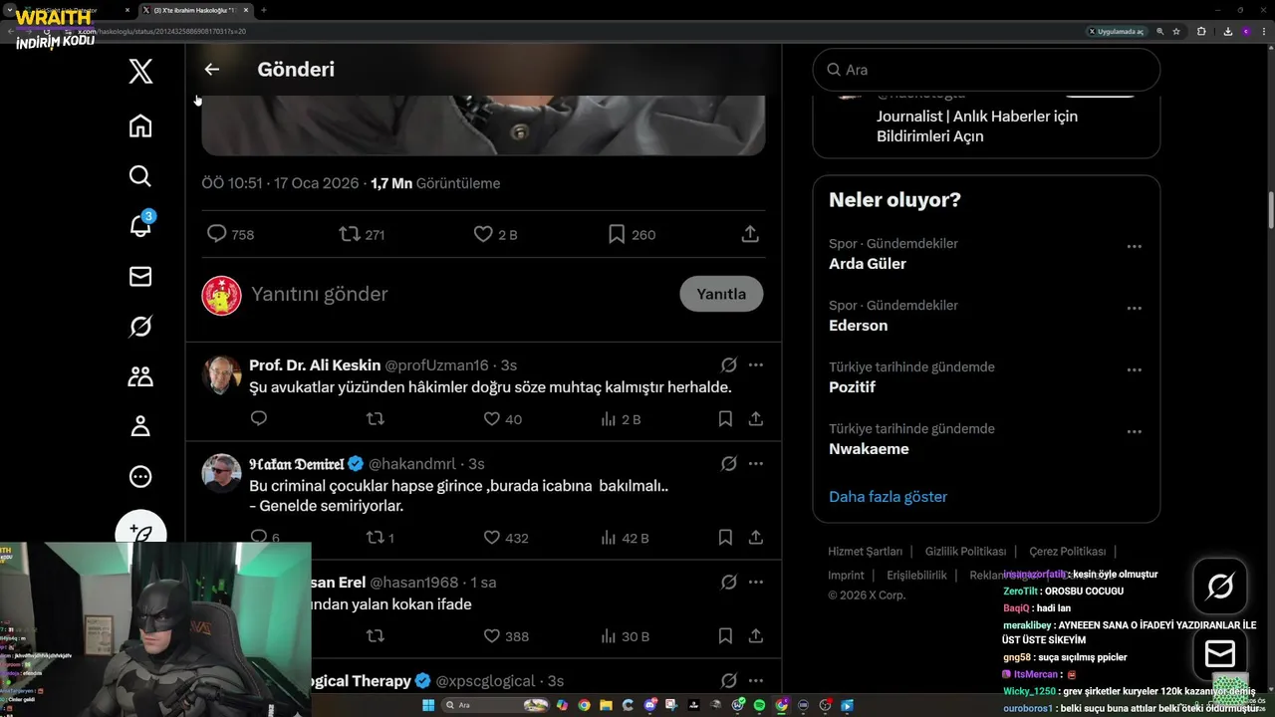
Task: Like Hasan Erel's reply with 388 likes
Action: click(491, 636)
